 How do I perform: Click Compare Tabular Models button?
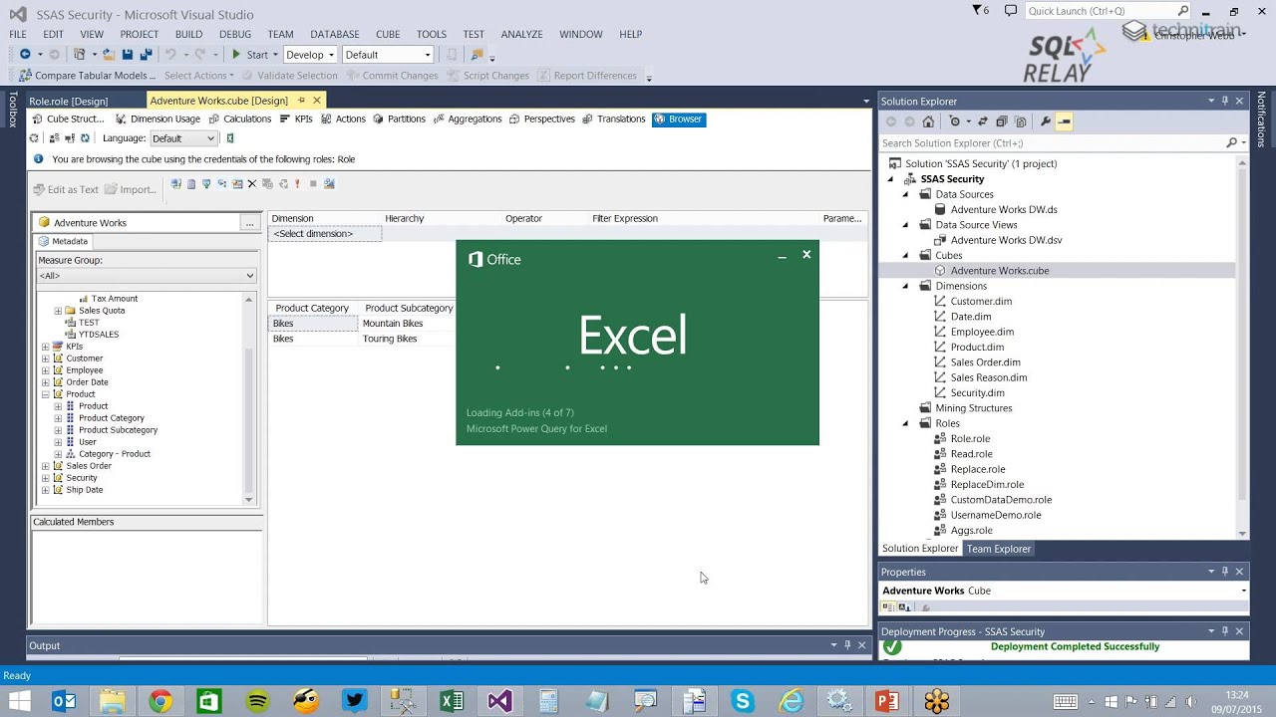pos(87,76)
